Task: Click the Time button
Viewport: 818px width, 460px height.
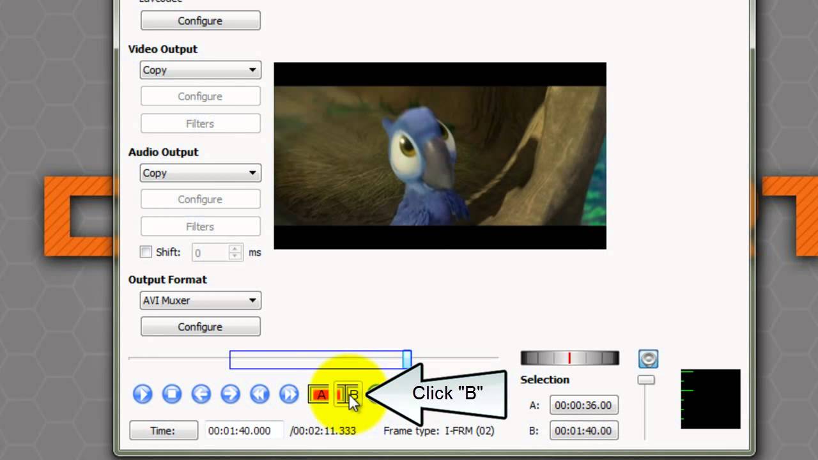Action: pos(164,431)
